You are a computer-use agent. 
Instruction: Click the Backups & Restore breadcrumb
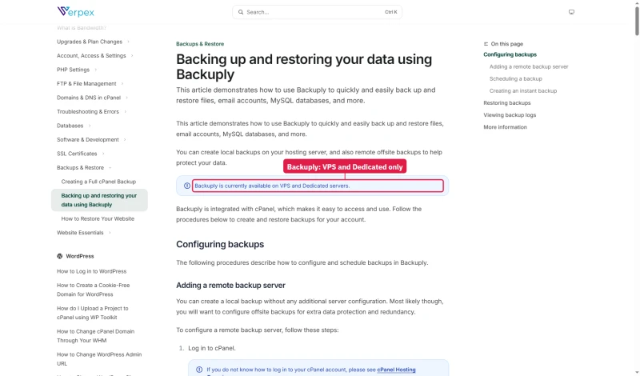coord(200,44)
